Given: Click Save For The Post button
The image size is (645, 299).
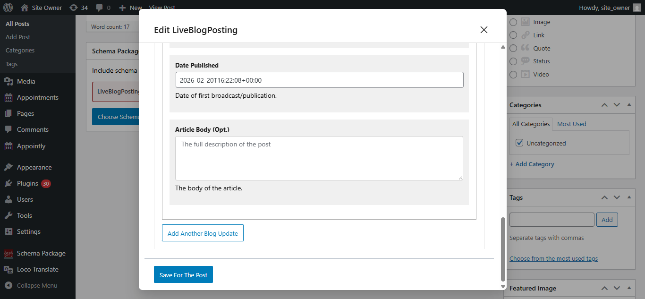Looking at the screenshot, I should (183, 275).
